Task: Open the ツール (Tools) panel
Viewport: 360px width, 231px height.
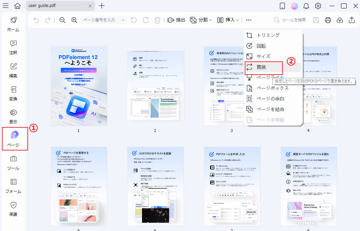Action: pyautogui.click(x=13, y=163)
